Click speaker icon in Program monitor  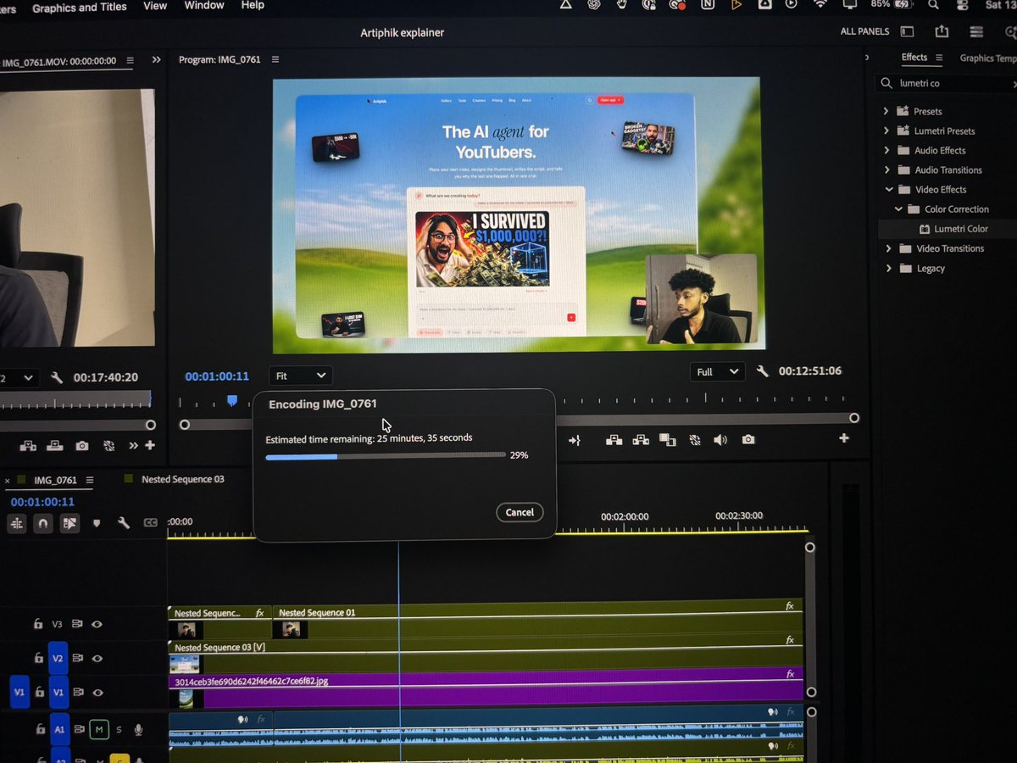click(x=720, y=439)
